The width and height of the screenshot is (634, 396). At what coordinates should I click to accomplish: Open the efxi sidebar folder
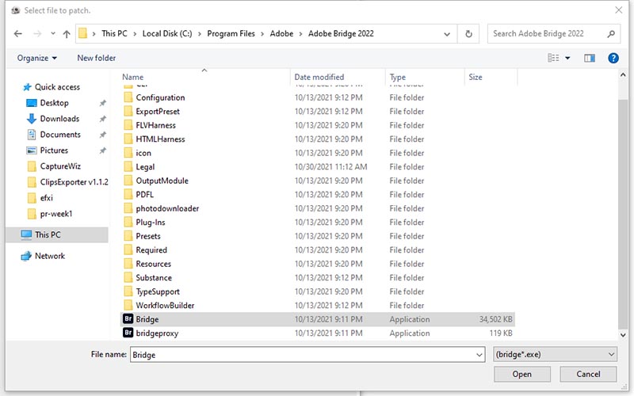point(46,198)
